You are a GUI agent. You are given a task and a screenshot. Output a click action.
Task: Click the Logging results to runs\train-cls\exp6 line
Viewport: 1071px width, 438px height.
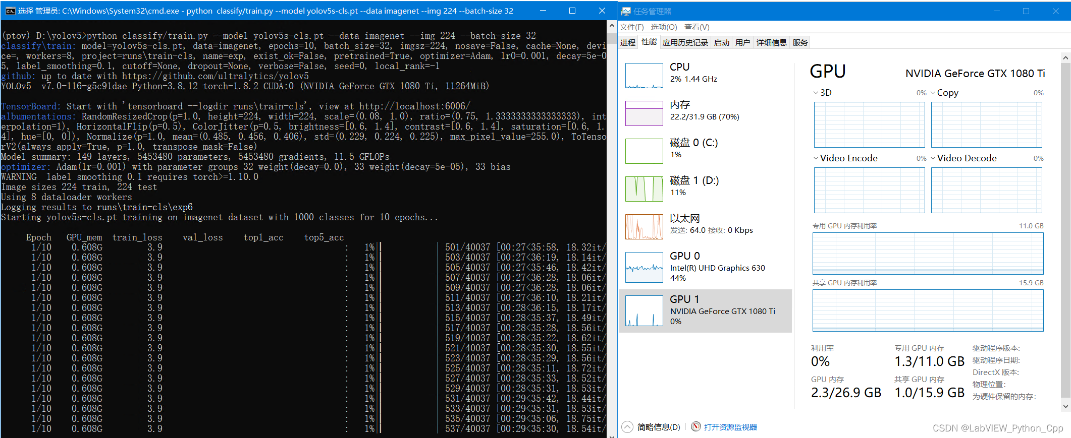pyautogui.click(x=97, y=207)
